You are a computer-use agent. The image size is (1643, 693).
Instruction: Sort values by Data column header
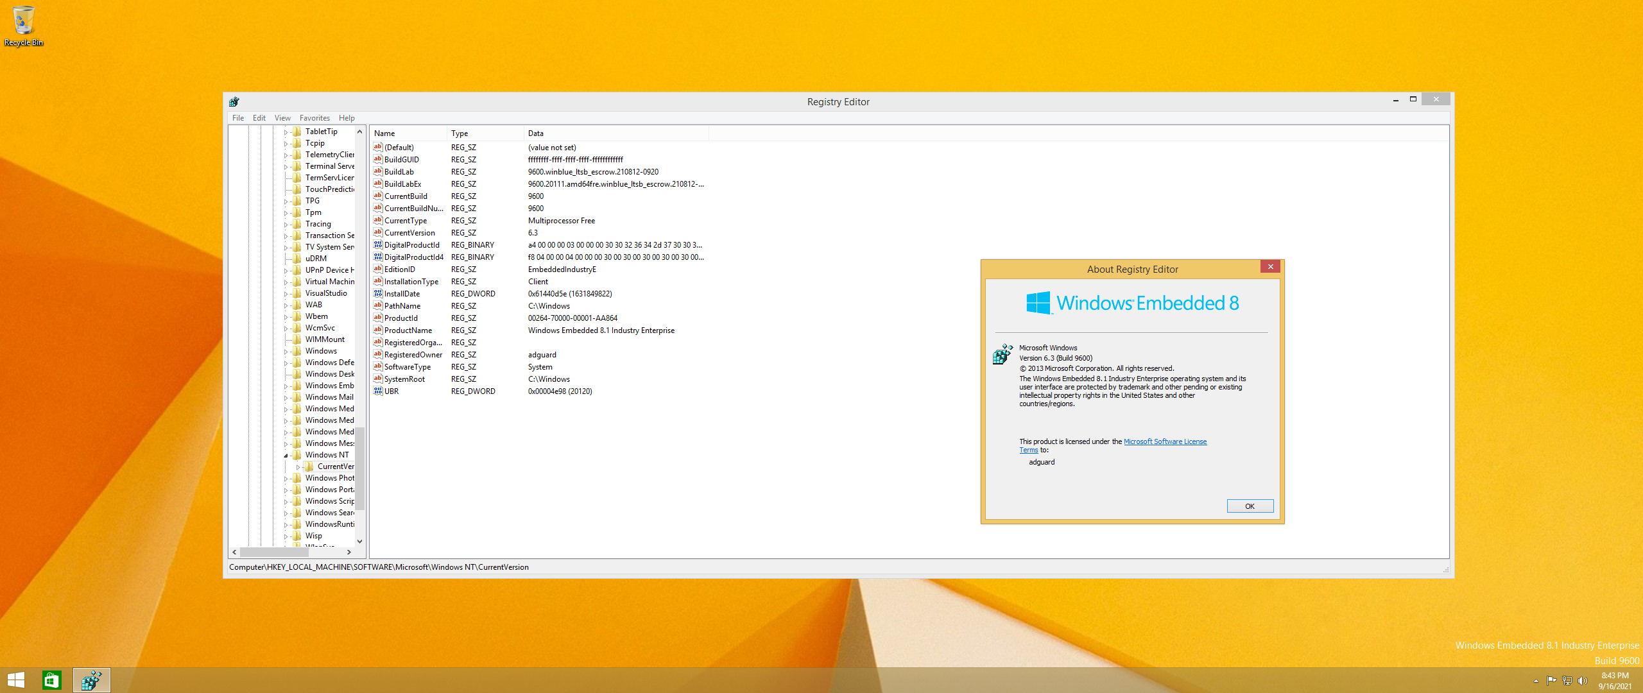(616, 133)
